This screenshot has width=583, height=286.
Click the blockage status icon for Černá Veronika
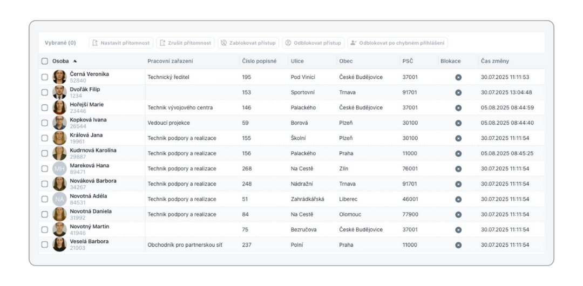tap(458, 77)
